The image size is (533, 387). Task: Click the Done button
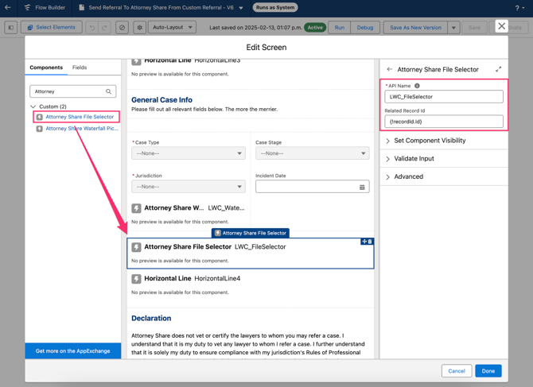[x=488, y=371]
